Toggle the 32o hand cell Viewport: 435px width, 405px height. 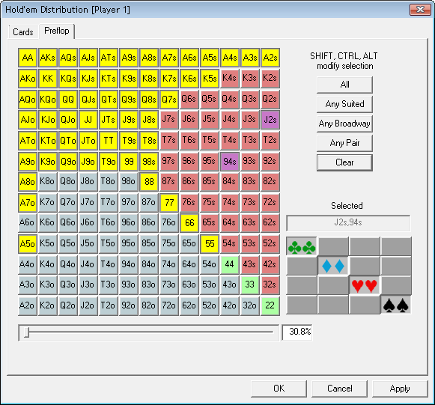click(x=250, y=305)
